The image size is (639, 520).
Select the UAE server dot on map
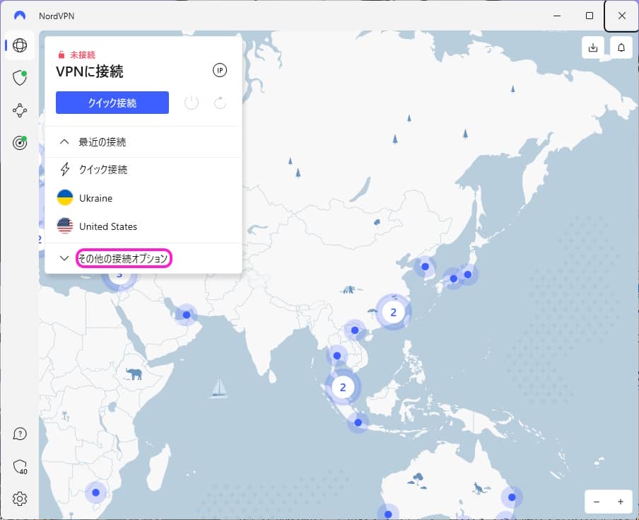click(x=187, y=315)
